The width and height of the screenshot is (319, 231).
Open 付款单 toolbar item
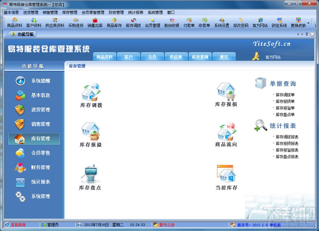(189, 23)
